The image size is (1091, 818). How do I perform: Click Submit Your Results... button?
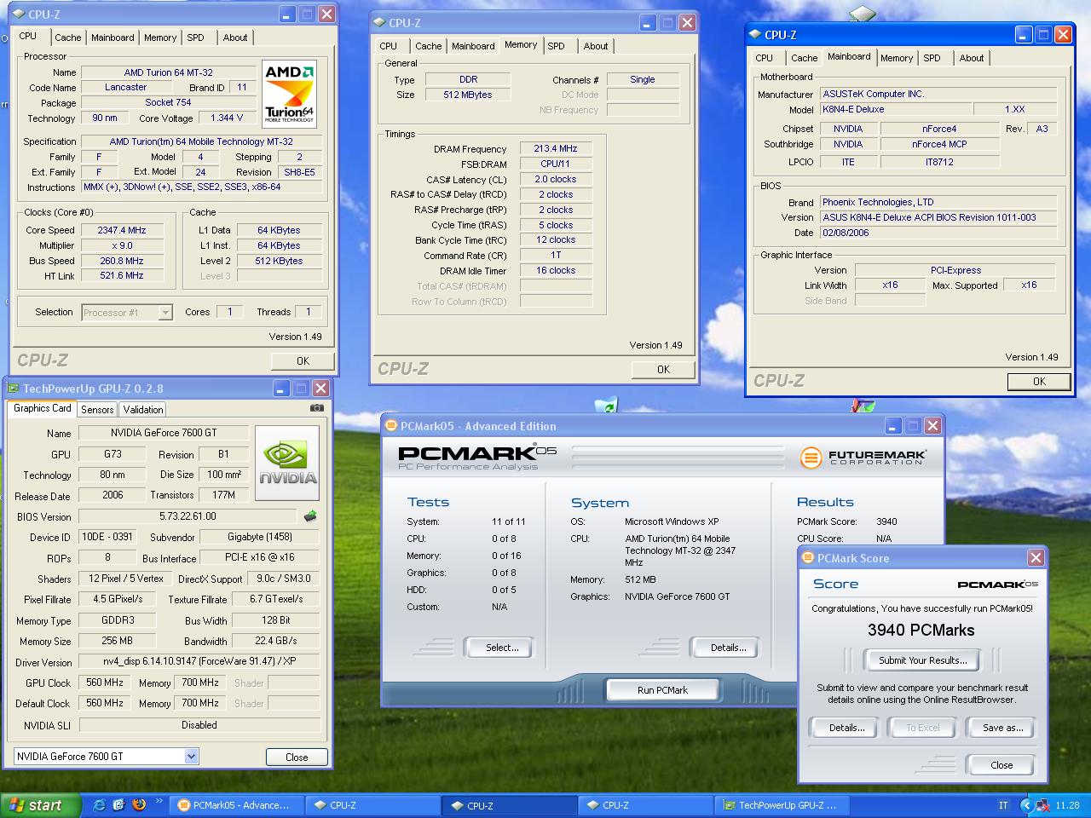coord(923,660)
